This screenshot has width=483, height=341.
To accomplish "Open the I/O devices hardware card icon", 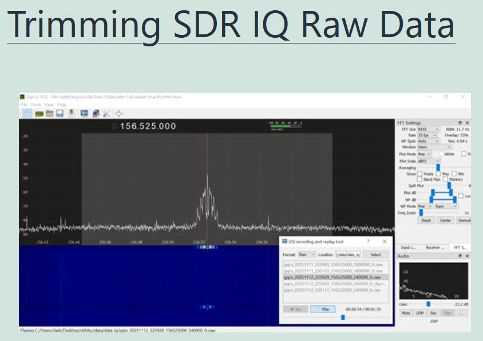I will click(x=39, y=113).
